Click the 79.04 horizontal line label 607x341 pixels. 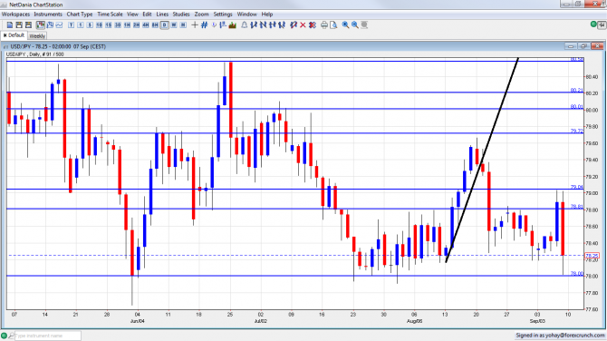tap(577, 187)
